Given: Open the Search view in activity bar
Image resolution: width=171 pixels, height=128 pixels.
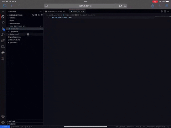Looking at the screenshot, I should 3,22.
